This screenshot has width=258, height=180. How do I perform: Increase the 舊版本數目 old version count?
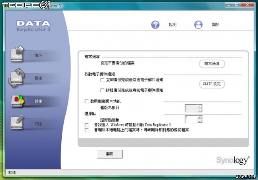[200, 106]
